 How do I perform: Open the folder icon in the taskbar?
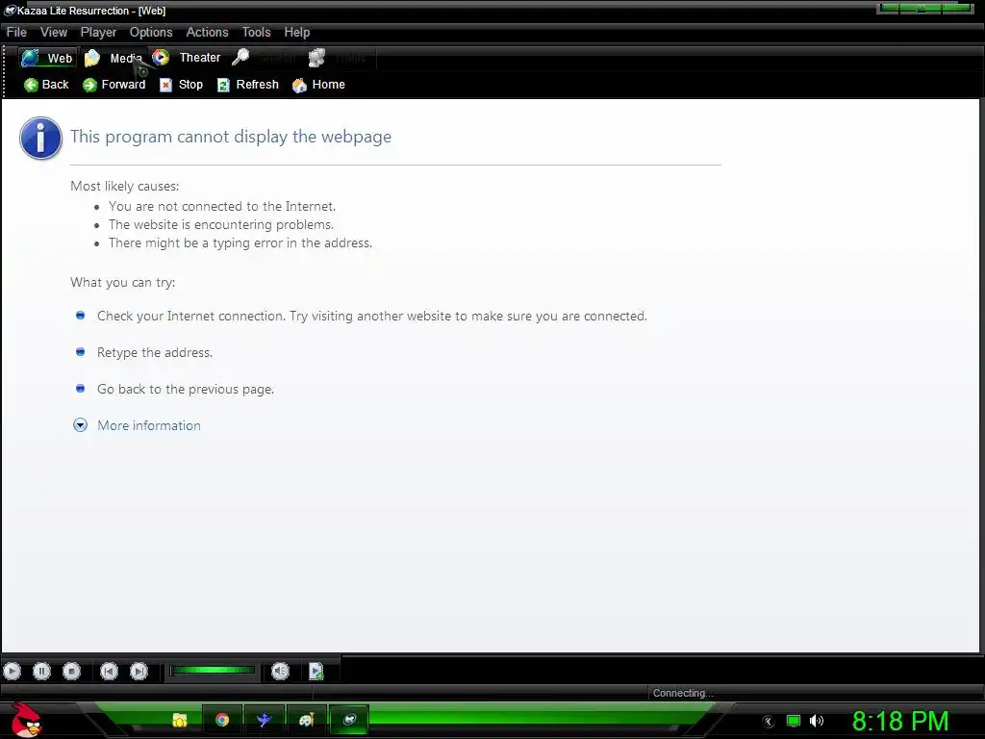coord(180,720)
